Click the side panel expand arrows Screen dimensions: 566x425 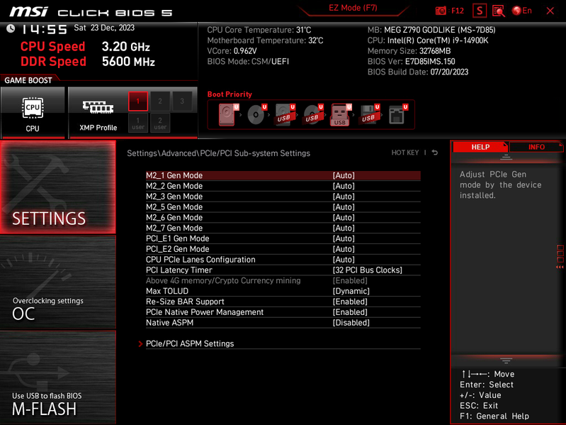coord(560,267)
